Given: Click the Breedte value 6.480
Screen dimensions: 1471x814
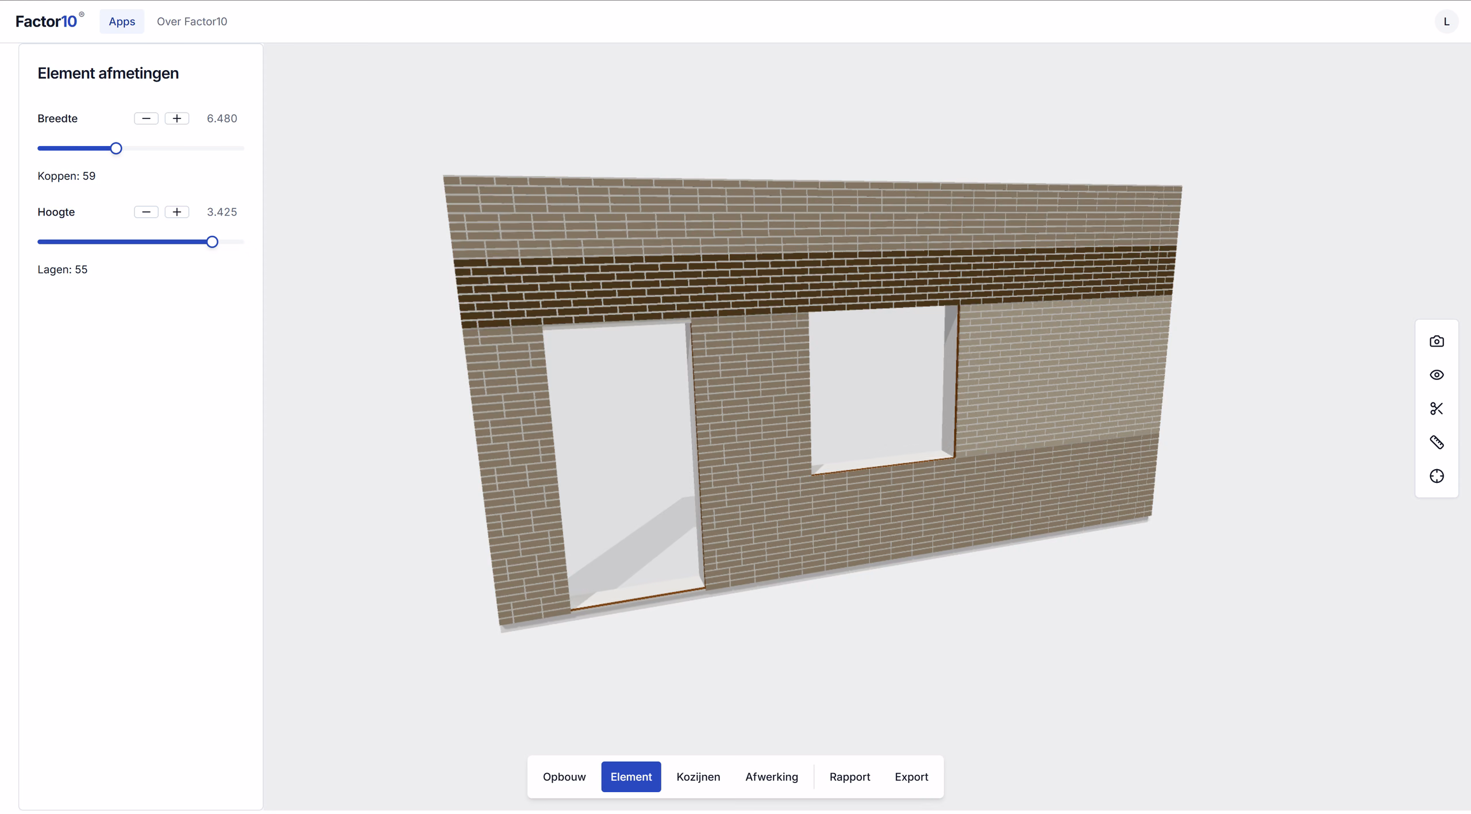Looking at the screenshot, I should (222, 118).
